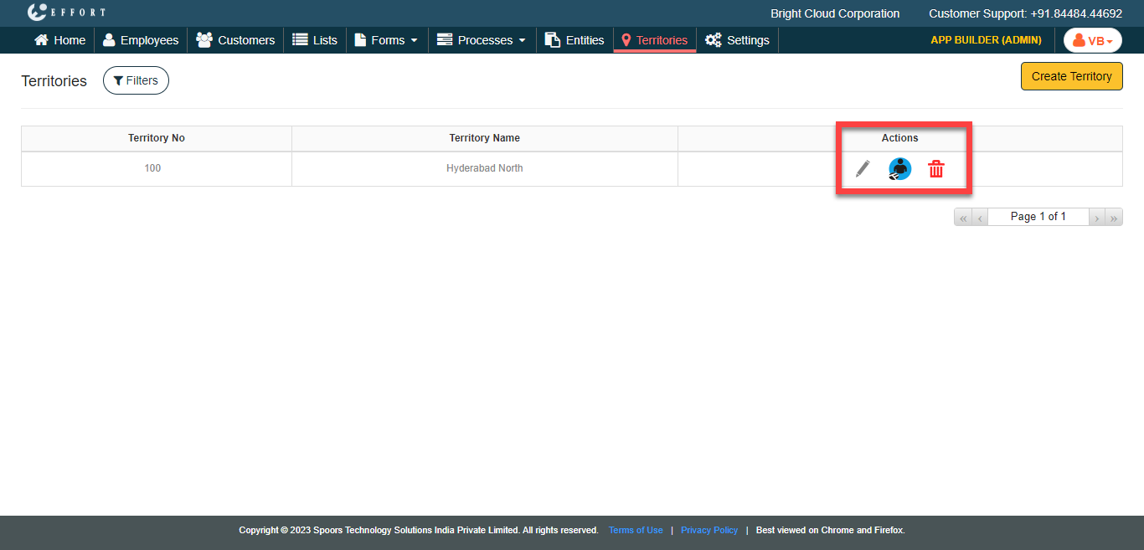Screen dimensions: 1144x550
Task: Open the Entities page
Action: point(575,40)
